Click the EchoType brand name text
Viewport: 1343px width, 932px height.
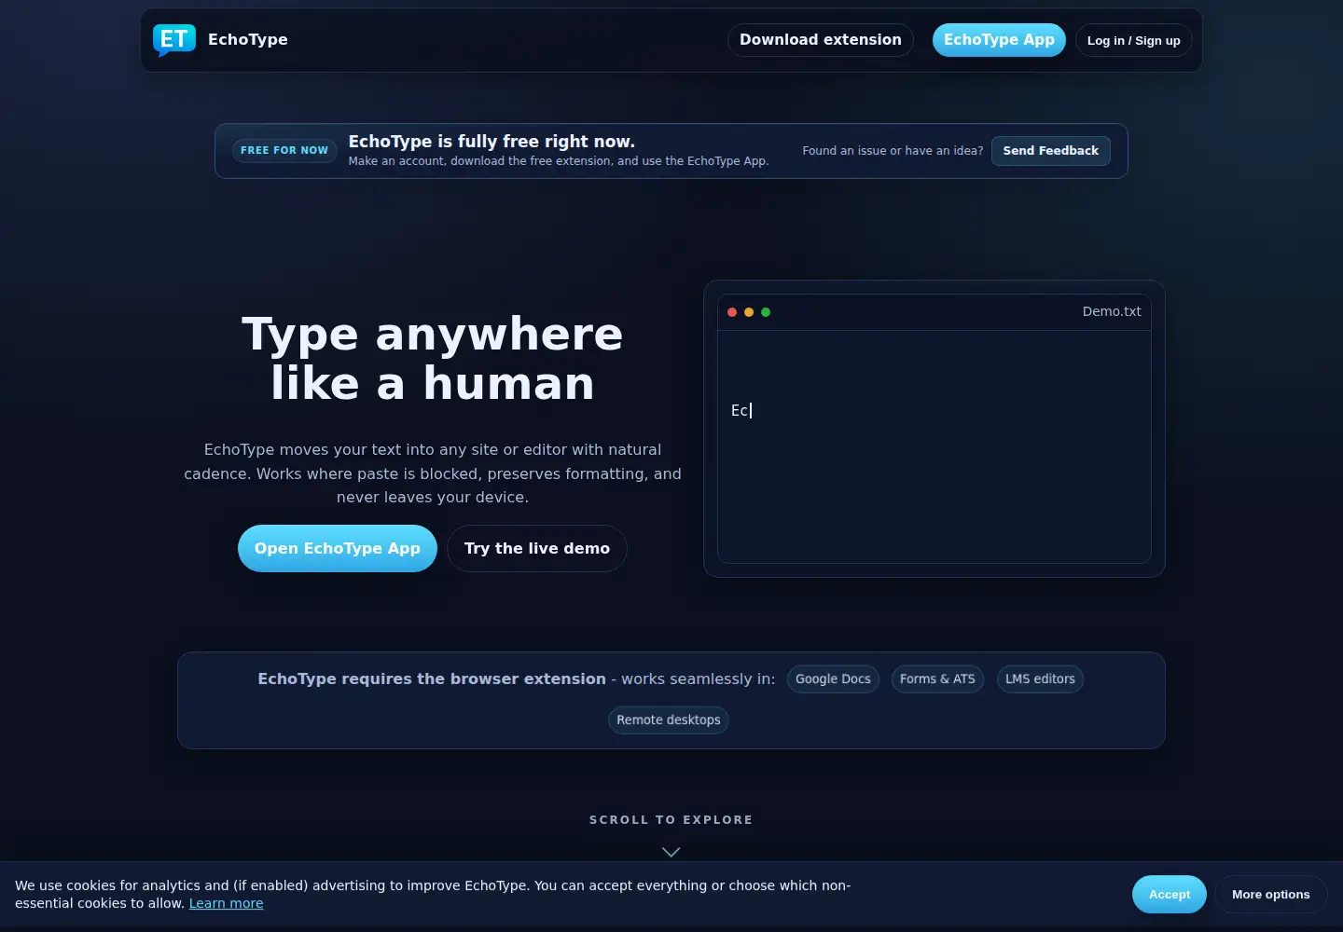tap(248, 39)
